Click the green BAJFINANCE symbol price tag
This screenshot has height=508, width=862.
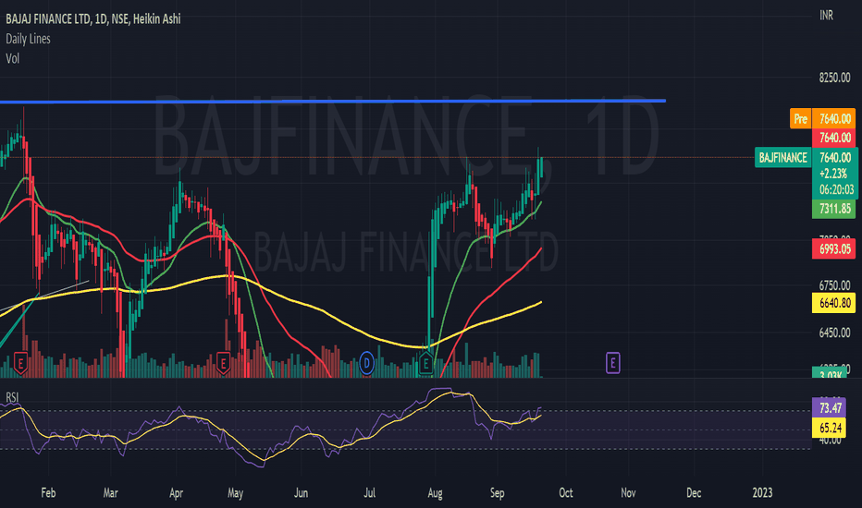tap(782, 158)
